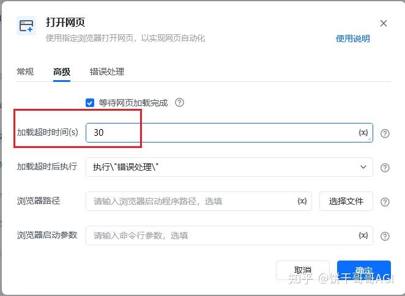This screenshot has width=405, height=296.
Task: Click the variable {x} icon in timeout field
Action: coord(363,133)
